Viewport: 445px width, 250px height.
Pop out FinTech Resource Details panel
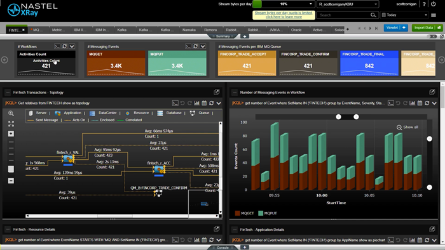[217, 229]
